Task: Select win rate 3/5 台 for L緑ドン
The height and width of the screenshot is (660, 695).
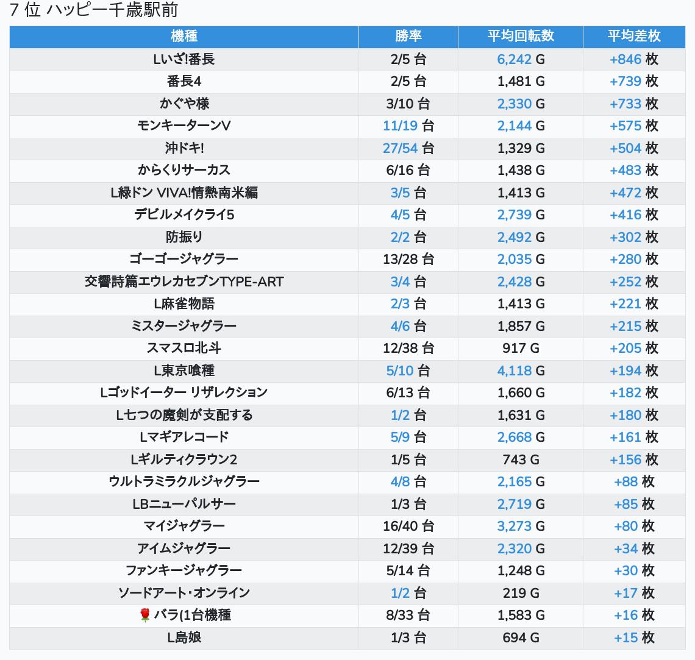Action: 408,193
